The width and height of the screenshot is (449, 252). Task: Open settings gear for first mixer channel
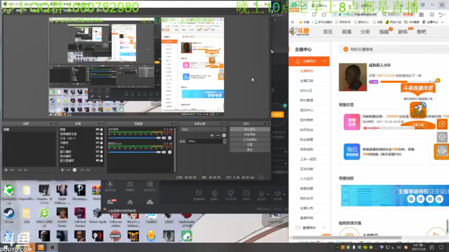click(x=170, y=138)
